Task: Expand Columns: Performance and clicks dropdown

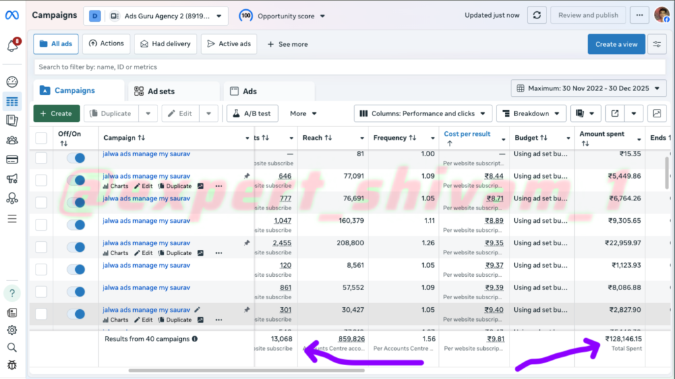Action: pos(423,113)
